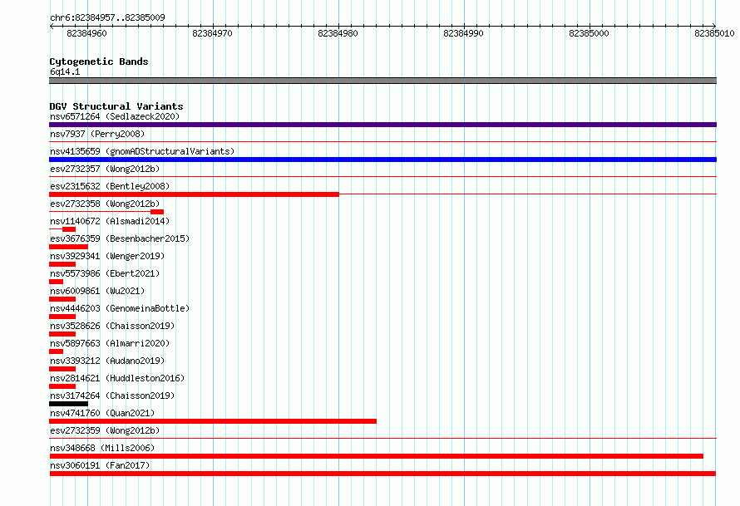Click the nsv2814621 (Huddleston2016) label
740x506 pixels.
(x=117, y=378)
